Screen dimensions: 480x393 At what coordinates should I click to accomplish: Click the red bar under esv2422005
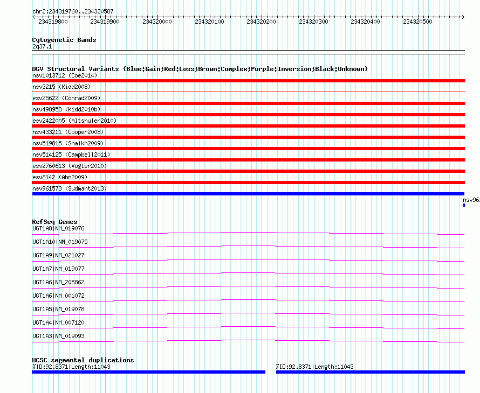tap(248, 126)
